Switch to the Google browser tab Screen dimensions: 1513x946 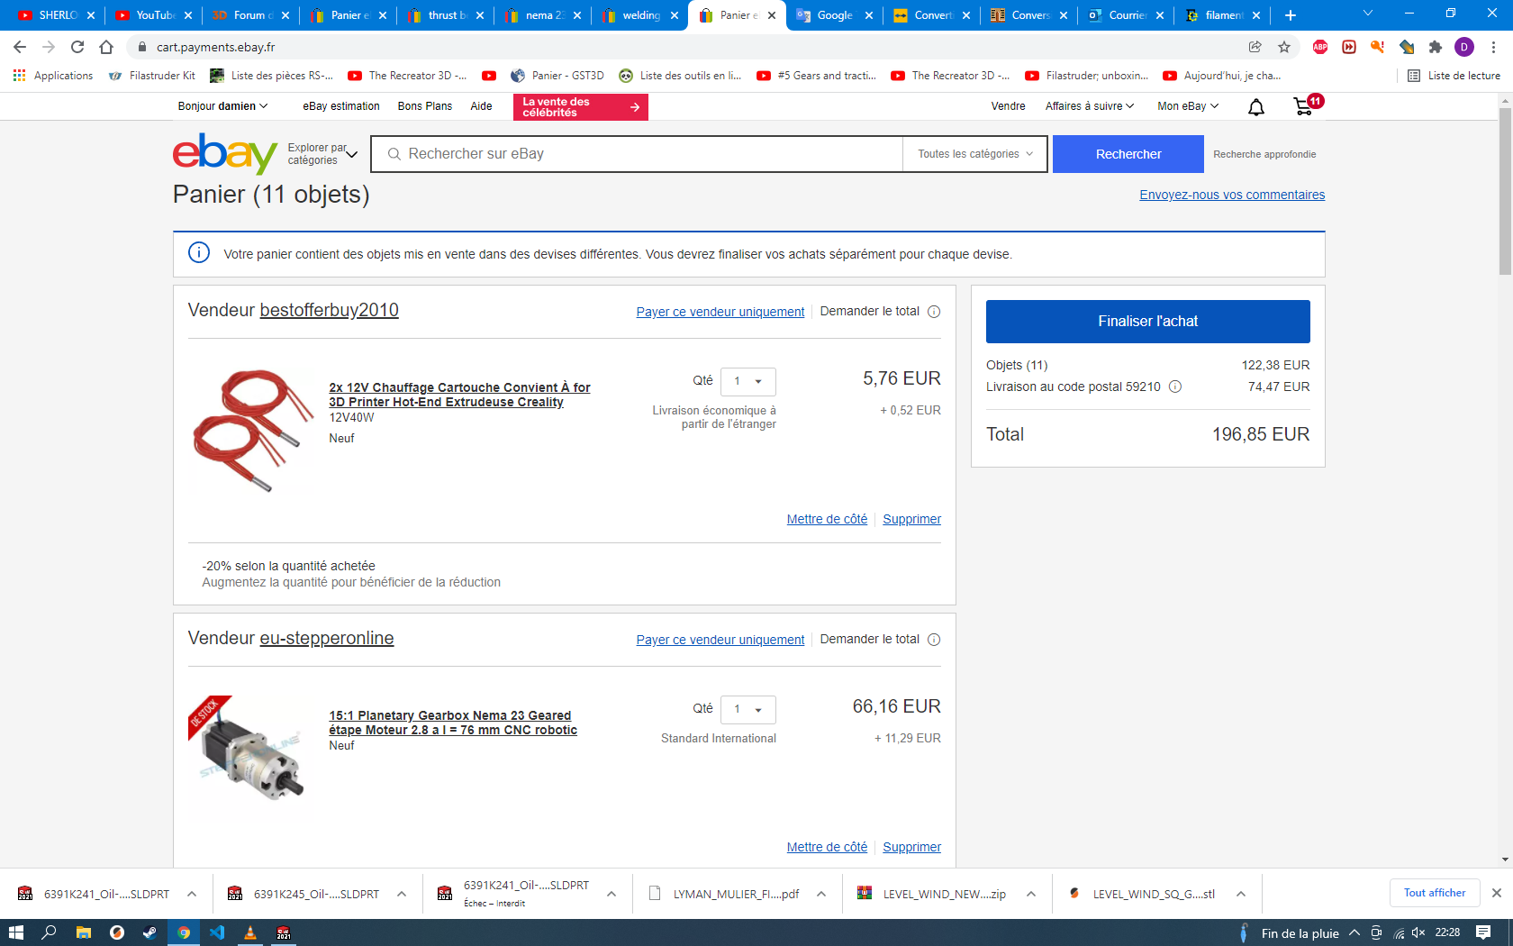834,15
